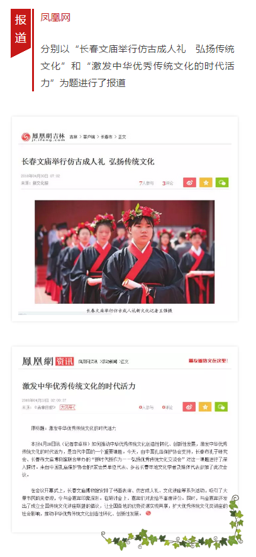This screenshot has height=557, width=256.
Task: Select the 长春市 breadcrumb item
Action: click(x=106, y=137)
